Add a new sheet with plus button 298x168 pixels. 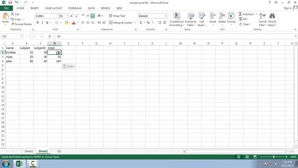tap(59, 151)
